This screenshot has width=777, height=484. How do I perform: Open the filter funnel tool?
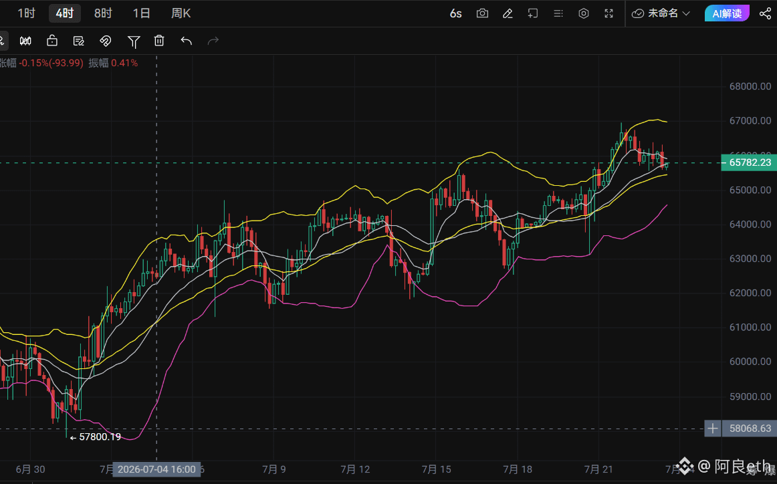pyautogui.click(x=133, y=41)
